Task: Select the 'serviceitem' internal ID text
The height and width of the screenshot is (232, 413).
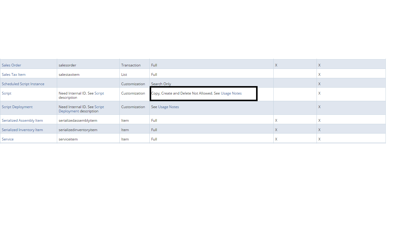Action: 68,139
